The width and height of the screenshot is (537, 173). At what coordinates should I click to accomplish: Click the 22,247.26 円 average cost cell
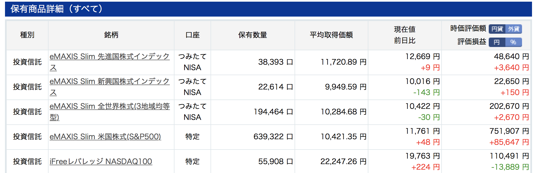[343, 161]
